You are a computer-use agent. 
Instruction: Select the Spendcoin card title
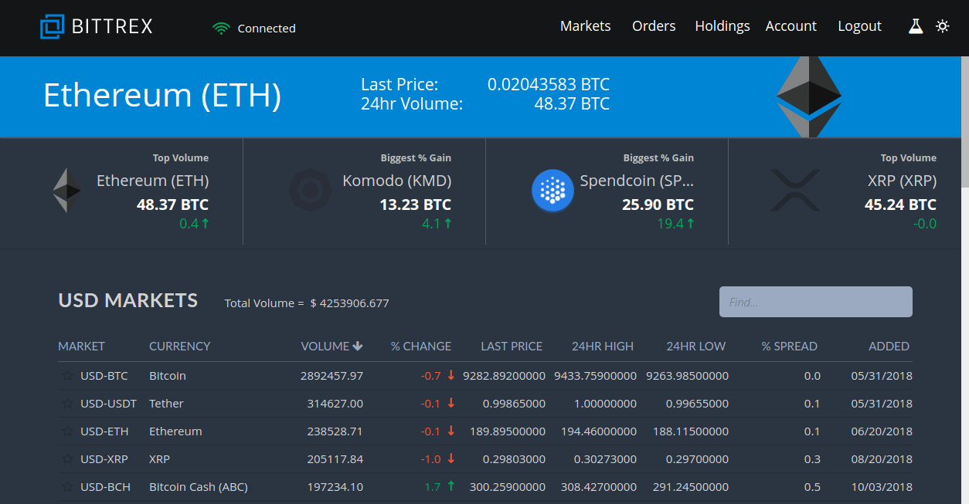pyautogui.click(x=637, y=181)
